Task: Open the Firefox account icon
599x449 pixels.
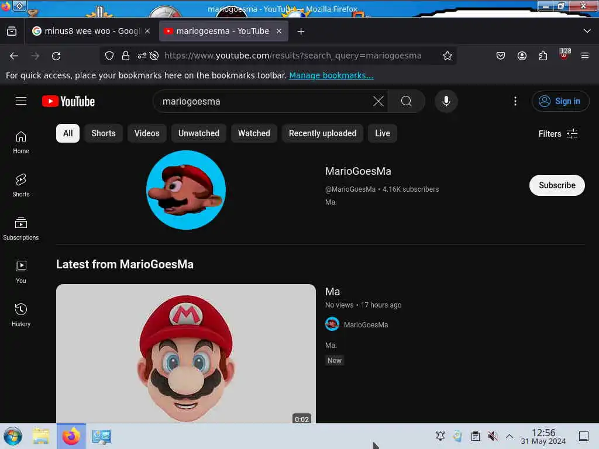Action: point(522,56)
